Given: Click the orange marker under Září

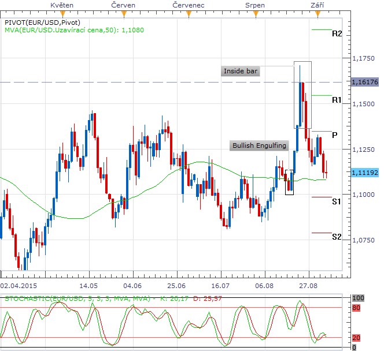Looking at the screenshot, I should pos(316,12).
